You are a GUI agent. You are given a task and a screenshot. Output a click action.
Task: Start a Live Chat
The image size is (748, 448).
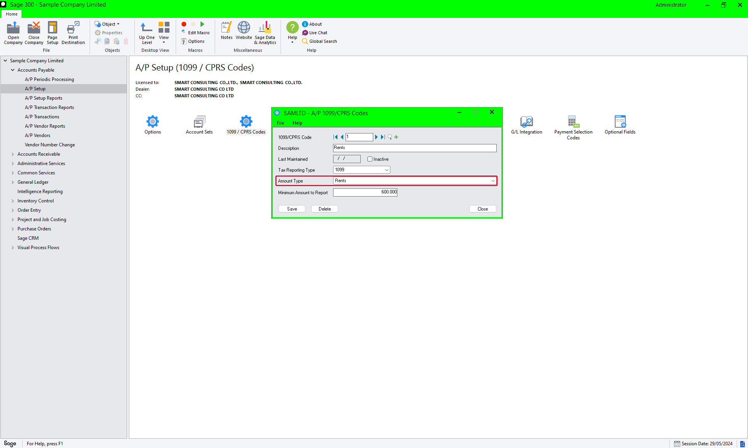pyautogui.click(x=314, y=33)
